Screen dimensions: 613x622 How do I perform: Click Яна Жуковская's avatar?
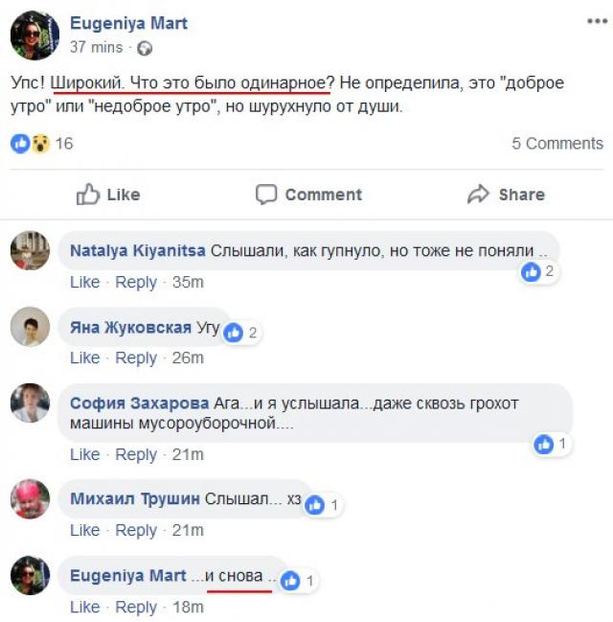click(30, 326)
